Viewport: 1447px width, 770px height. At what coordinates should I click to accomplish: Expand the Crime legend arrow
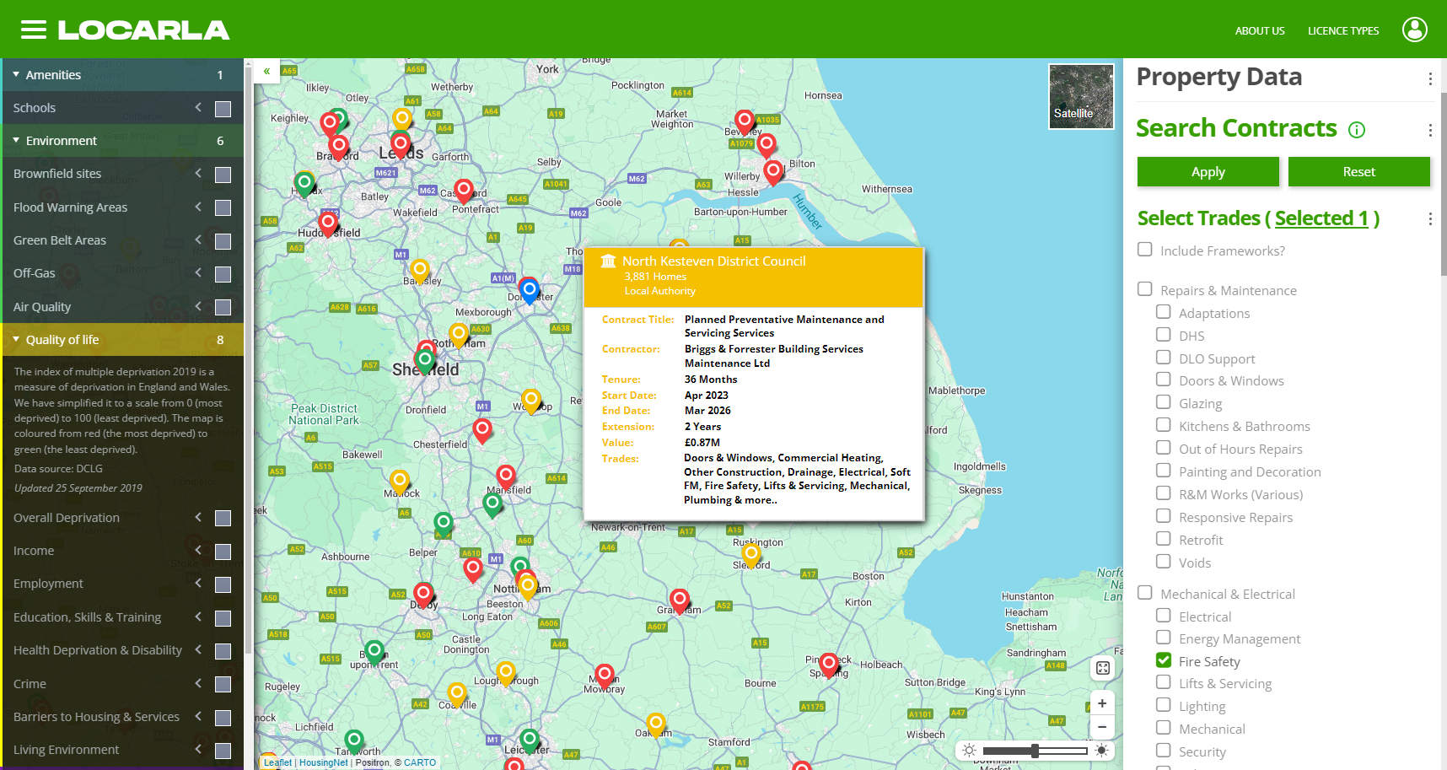[198, 683]
